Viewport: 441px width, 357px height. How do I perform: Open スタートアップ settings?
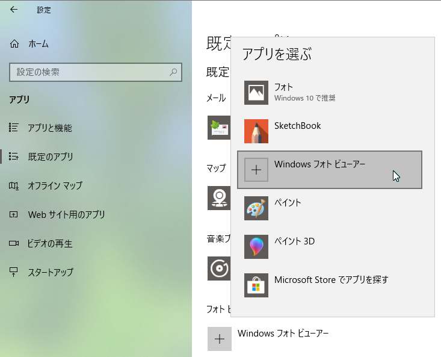point(51,272)
